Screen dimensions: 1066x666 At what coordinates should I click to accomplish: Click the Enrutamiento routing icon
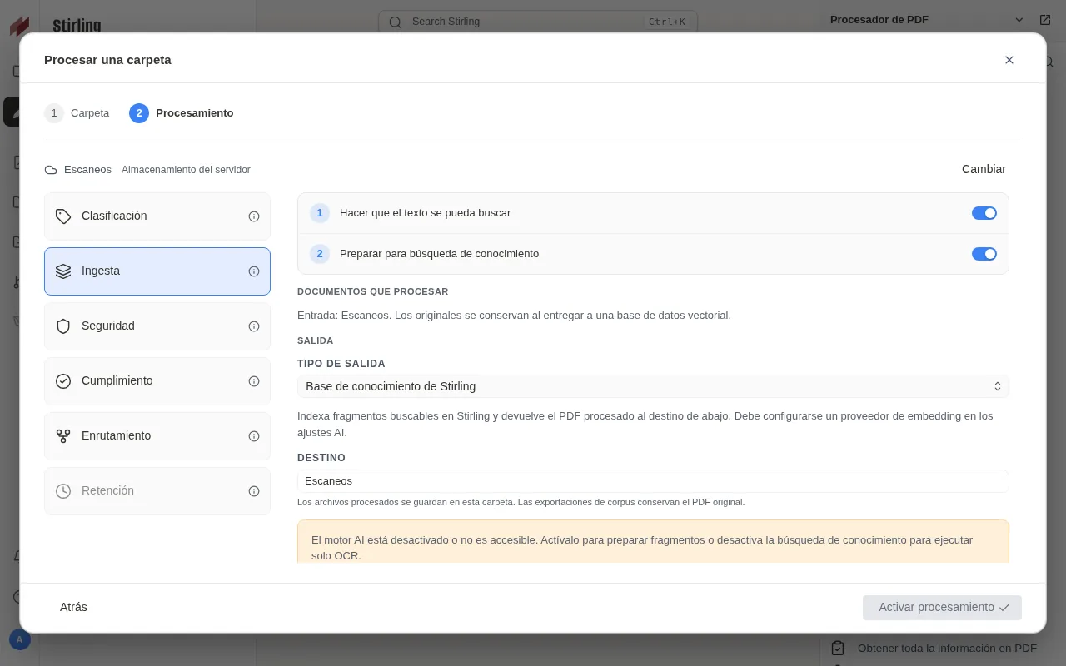click(63, 436)
